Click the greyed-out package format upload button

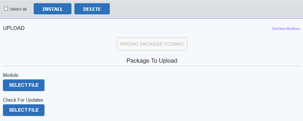[x=152, y=44]
